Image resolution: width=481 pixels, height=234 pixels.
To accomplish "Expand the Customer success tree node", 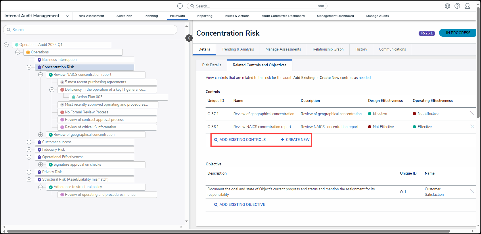I will click(29, 142).
